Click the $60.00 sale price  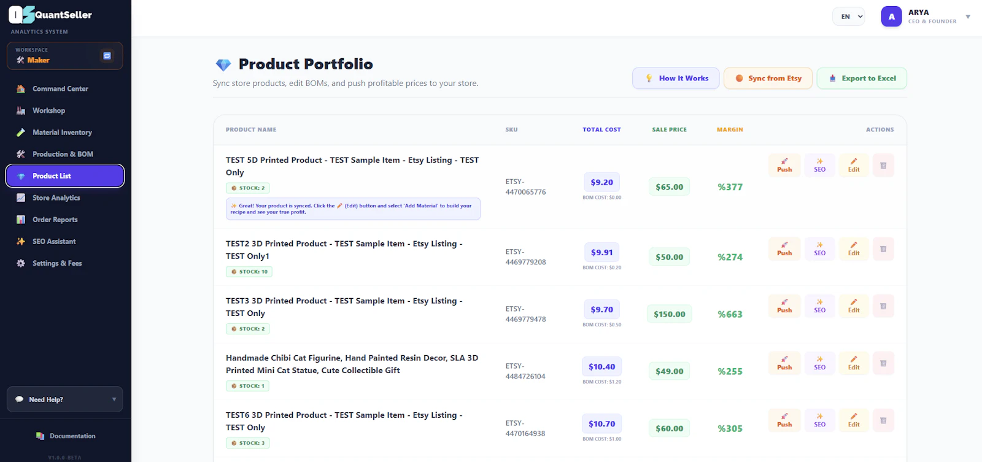(x=669, y=428)
